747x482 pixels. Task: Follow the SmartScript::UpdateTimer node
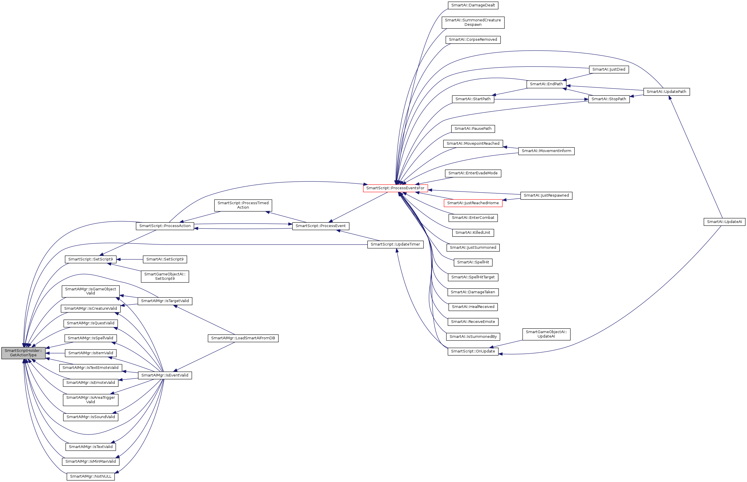click(395, 244)
